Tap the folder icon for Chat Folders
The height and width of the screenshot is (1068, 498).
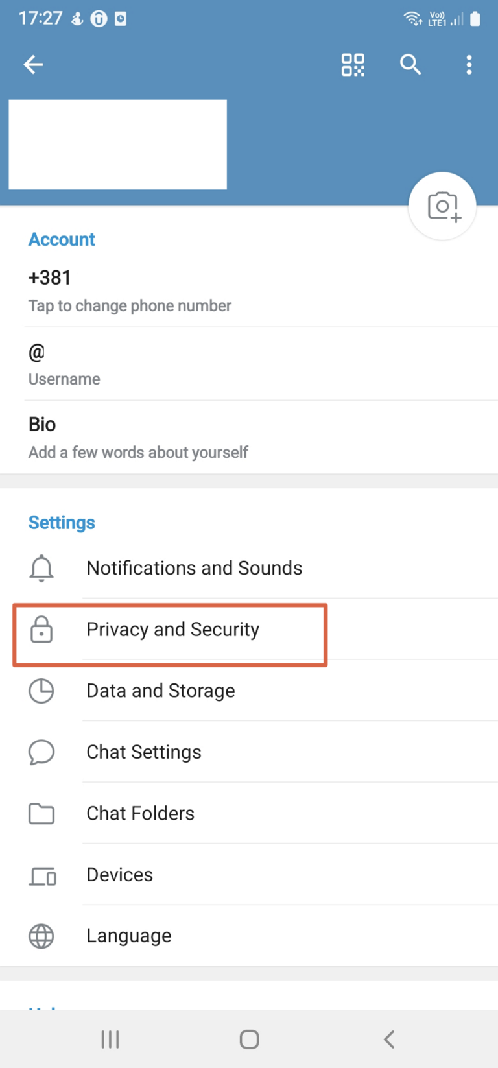41,813
